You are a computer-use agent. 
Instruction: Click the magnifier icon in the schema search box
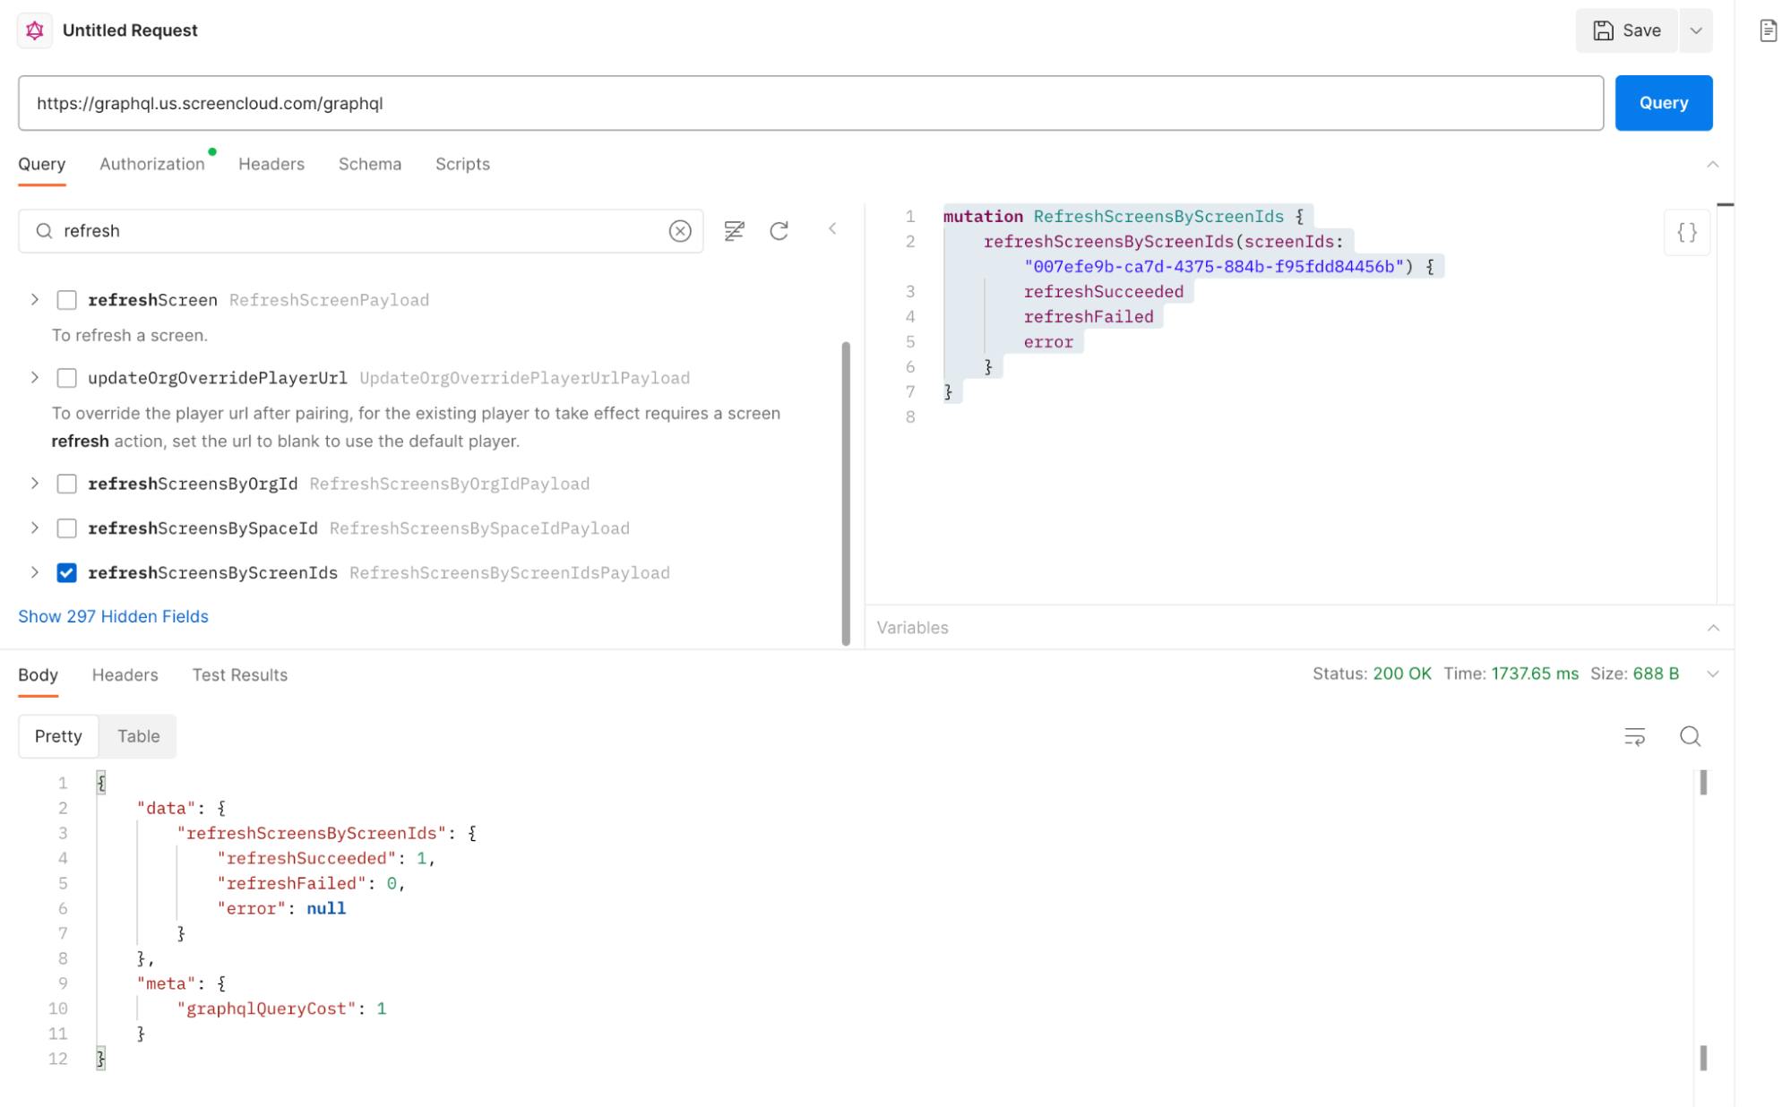pyautogui.click(x=44, y=231)
